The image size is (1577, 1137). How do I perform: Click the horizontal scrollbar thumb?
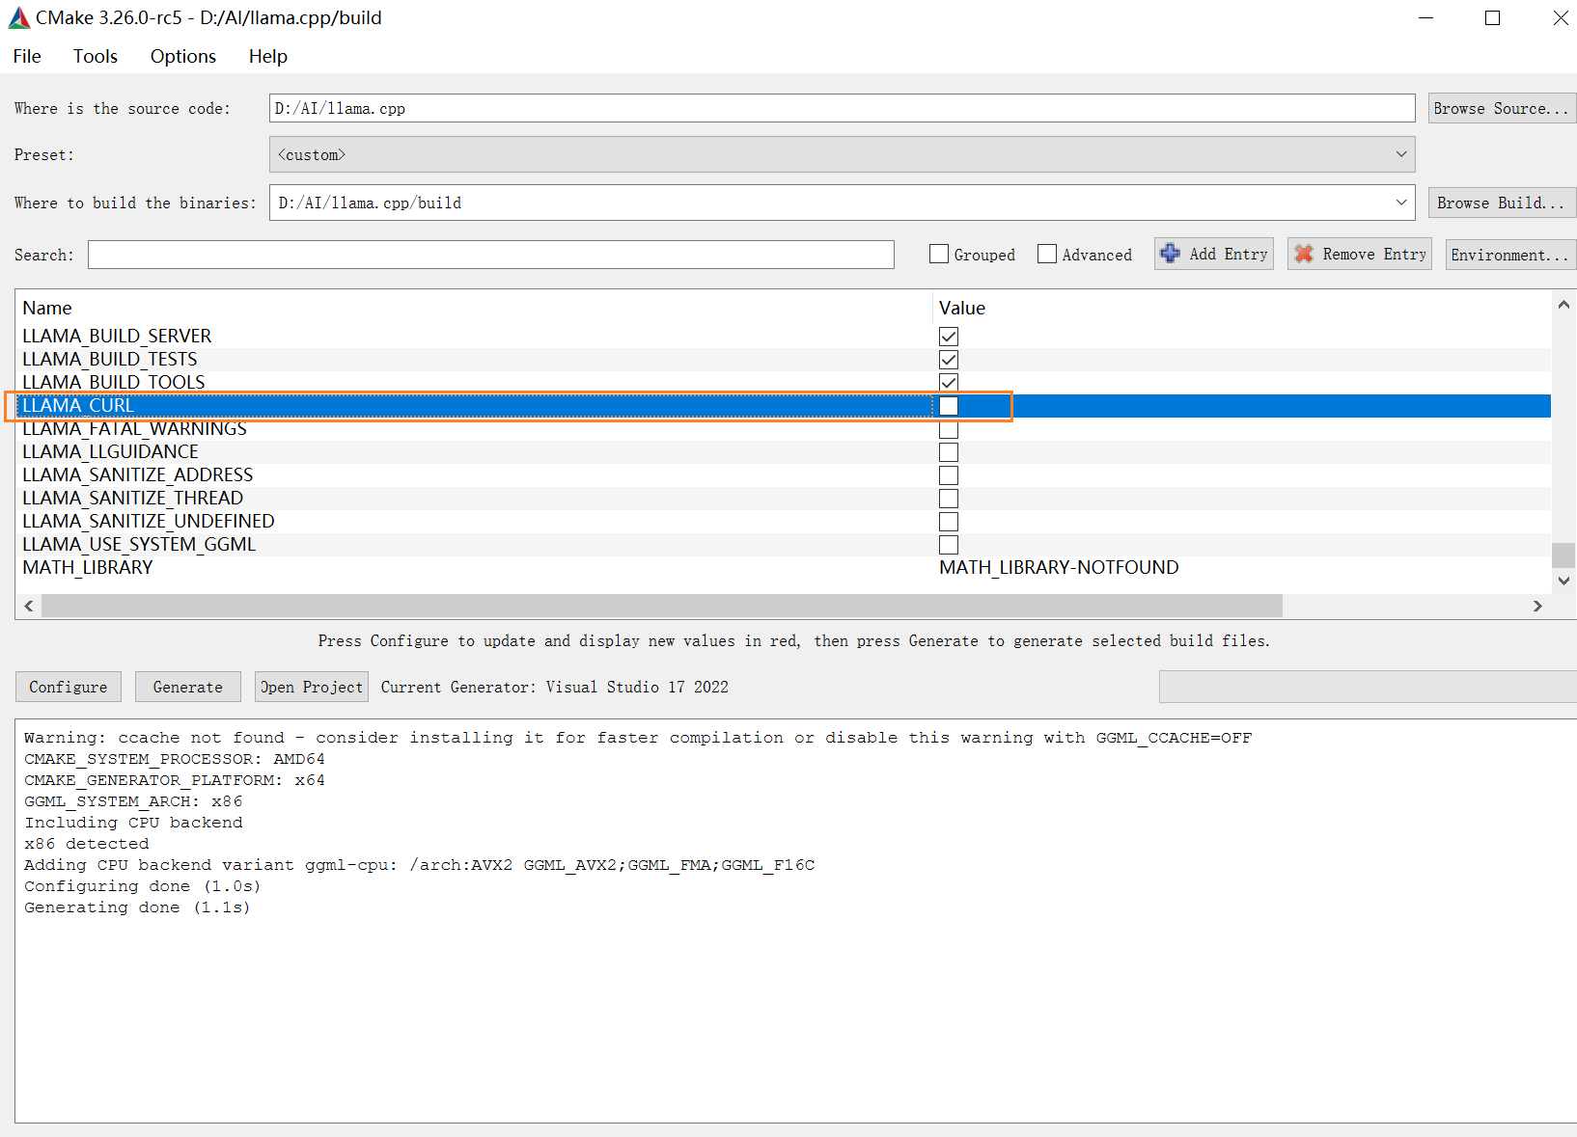[x=662, y=606]
